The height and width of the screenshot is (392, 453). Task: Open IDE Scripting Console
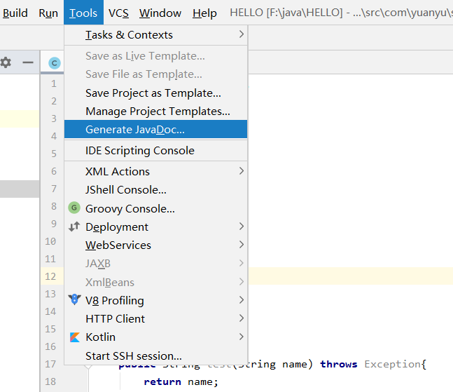[x=139, y=151]
